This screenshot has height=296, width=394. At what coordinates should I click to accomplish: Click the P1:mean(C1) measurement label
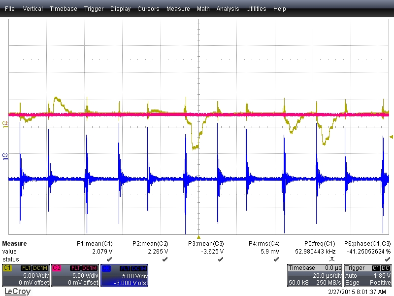click(x=95, y=244)
